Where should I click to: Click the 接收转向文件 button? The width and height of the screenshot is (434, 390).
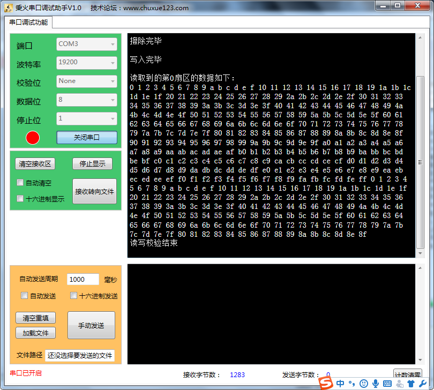(94, 191)
